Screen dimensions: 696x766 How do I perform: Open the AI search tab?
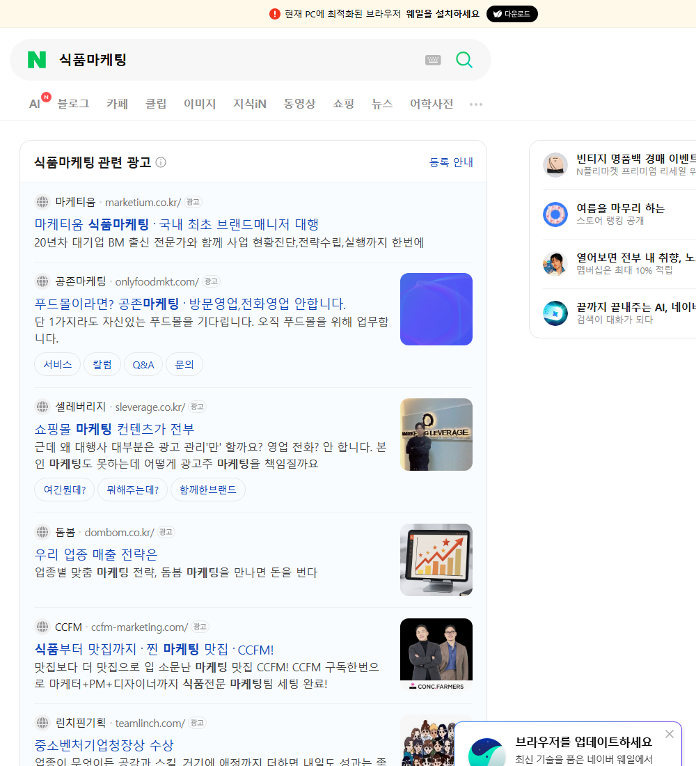[x=35, y=104]
